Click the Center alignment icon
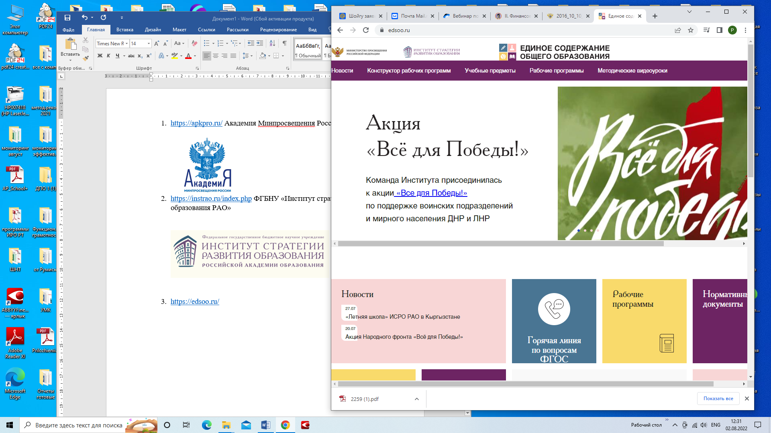Screen dimensions: 771x433 coord(216,56)
